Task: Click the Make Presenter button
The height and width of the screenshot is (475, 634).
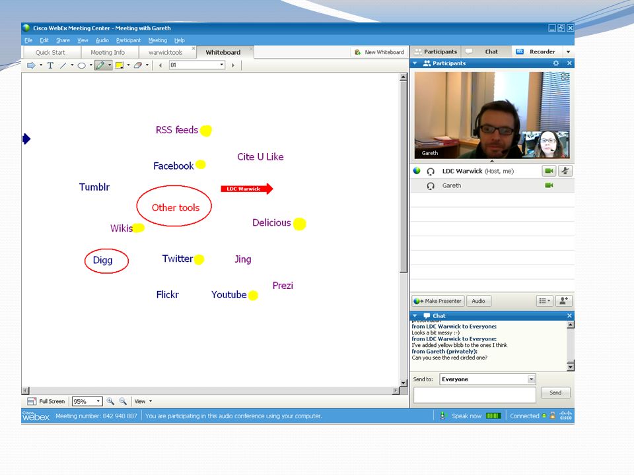Action: 438,301
